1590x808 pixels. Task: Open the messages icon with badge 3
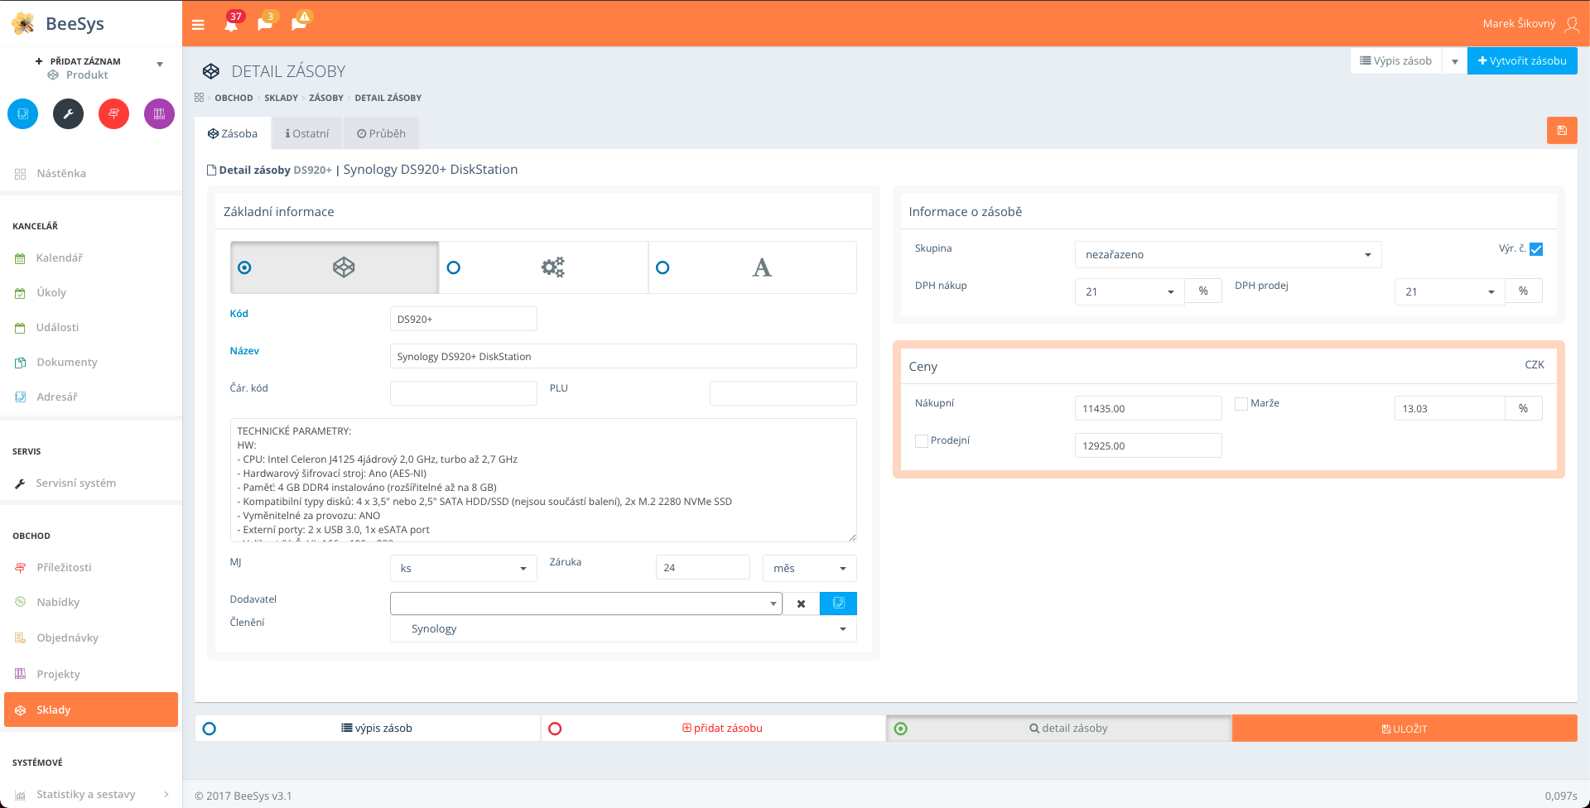click(266, 22)
